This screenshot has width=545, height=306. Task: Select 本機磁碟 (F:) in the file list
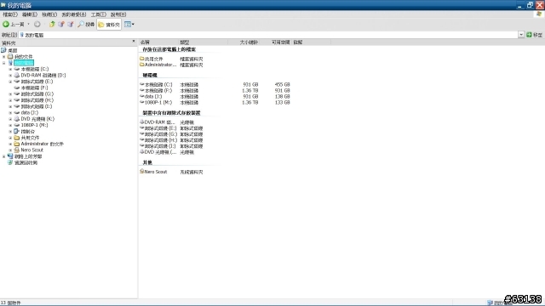tap(158, 91)
